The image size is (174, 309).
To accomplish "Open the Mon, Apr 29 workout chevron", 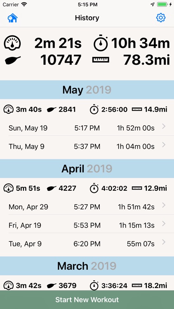I will pos(164,205).
